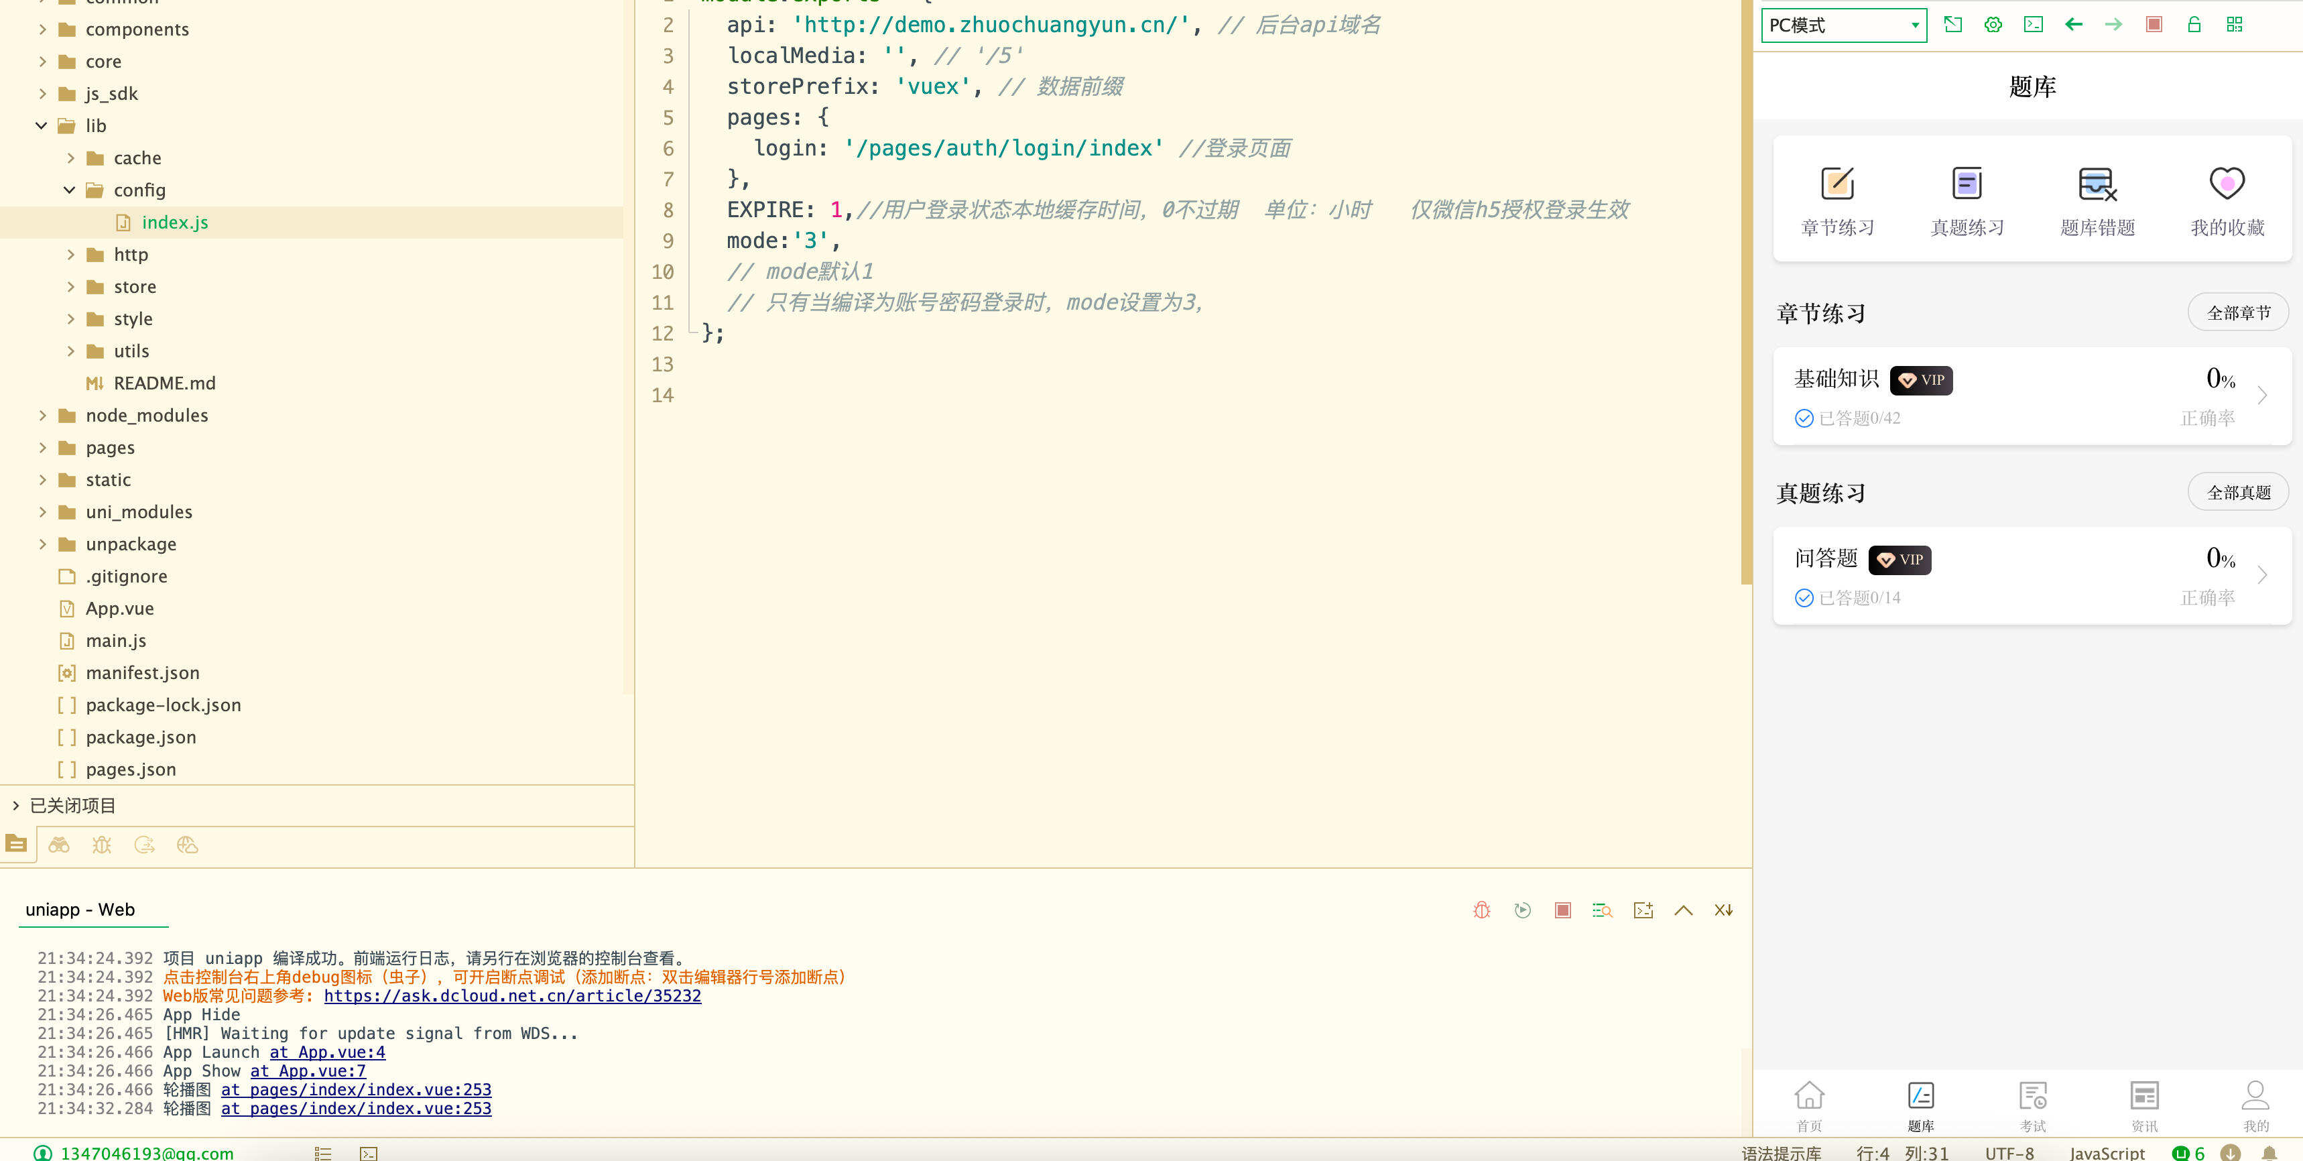Toggle word wrap with X-arrow icon in console
This screenshot has width=2303, height=1161.
click(x=1724, y=910)
